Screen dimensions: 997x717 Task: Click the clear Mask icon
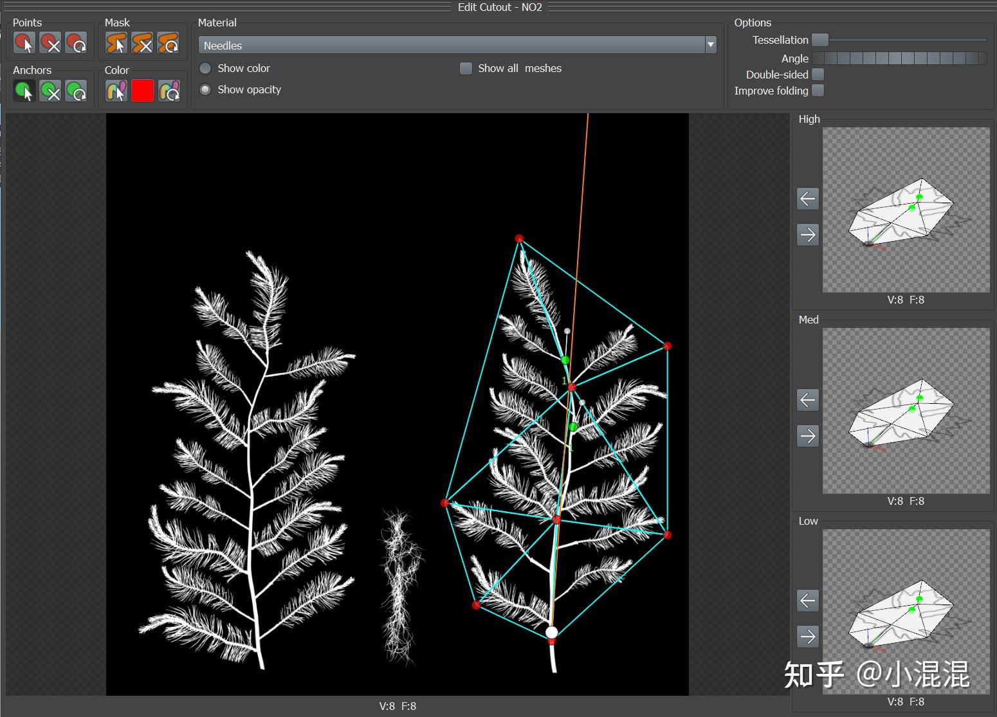(143, 43)
